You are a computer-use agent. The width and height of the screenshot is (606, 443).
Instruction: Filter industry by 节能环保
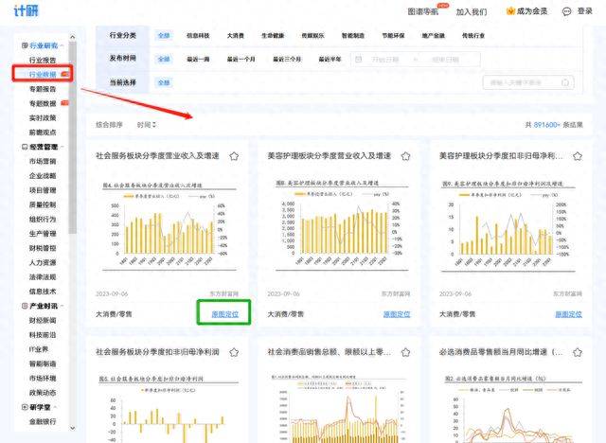[x=393, y=36]
